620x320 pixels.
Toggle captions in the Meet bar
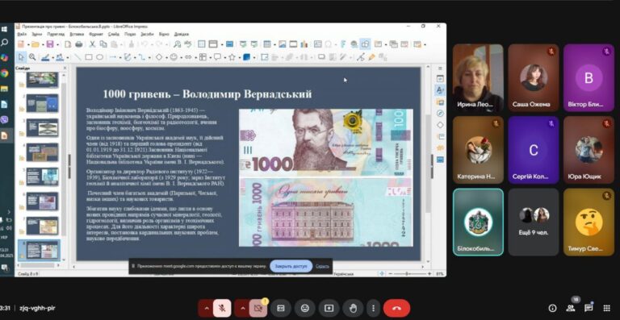tap(281, 308)
